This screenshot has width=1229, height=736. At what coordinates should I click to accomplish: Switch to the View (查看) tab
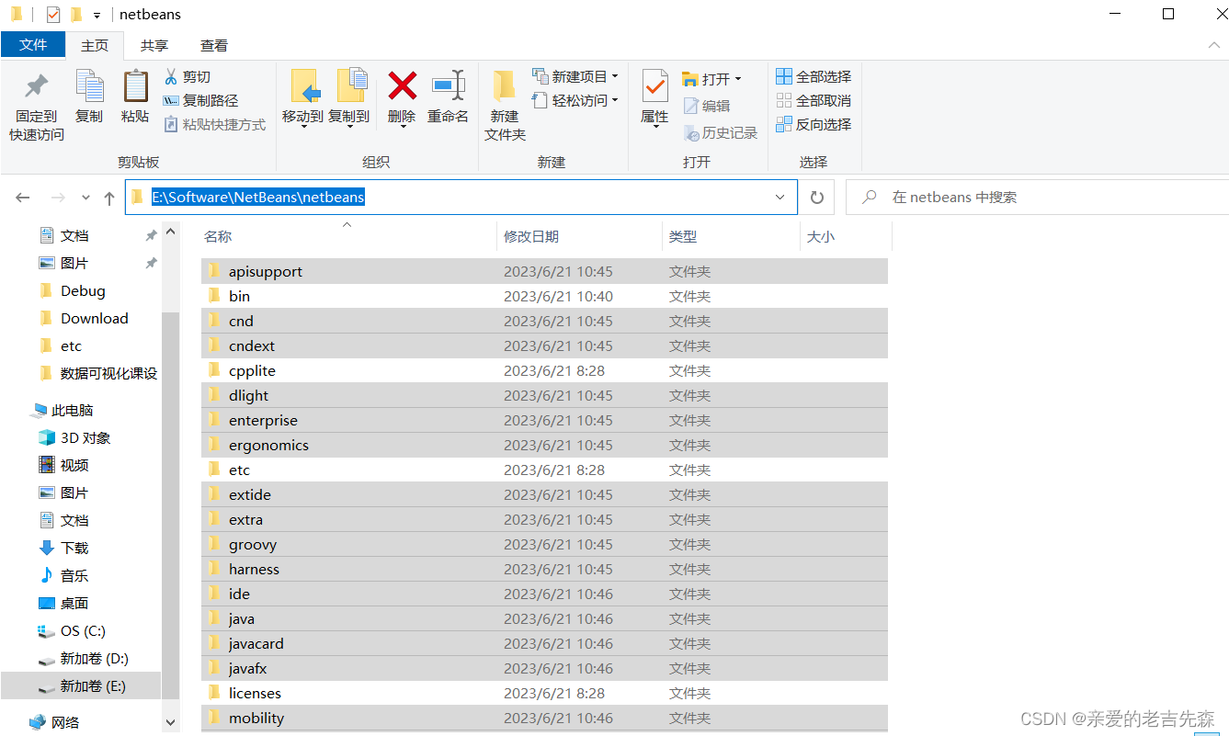coord(214,45)
